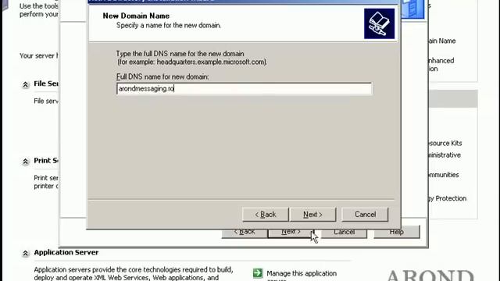Click the 'New Domain Name' heading text

(136, 16)
